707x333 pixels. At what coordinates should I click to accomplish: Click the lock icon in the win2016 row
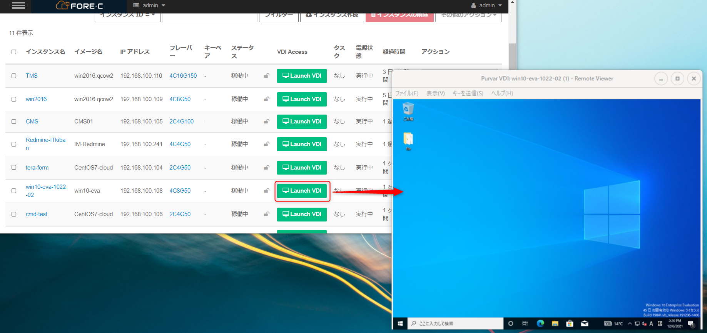coord(266,99)
